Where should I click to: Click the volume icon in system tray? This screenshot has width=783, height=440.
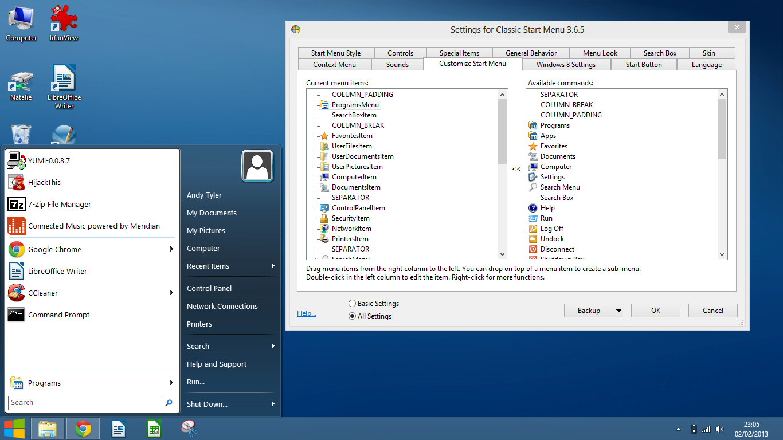[720, 429]
